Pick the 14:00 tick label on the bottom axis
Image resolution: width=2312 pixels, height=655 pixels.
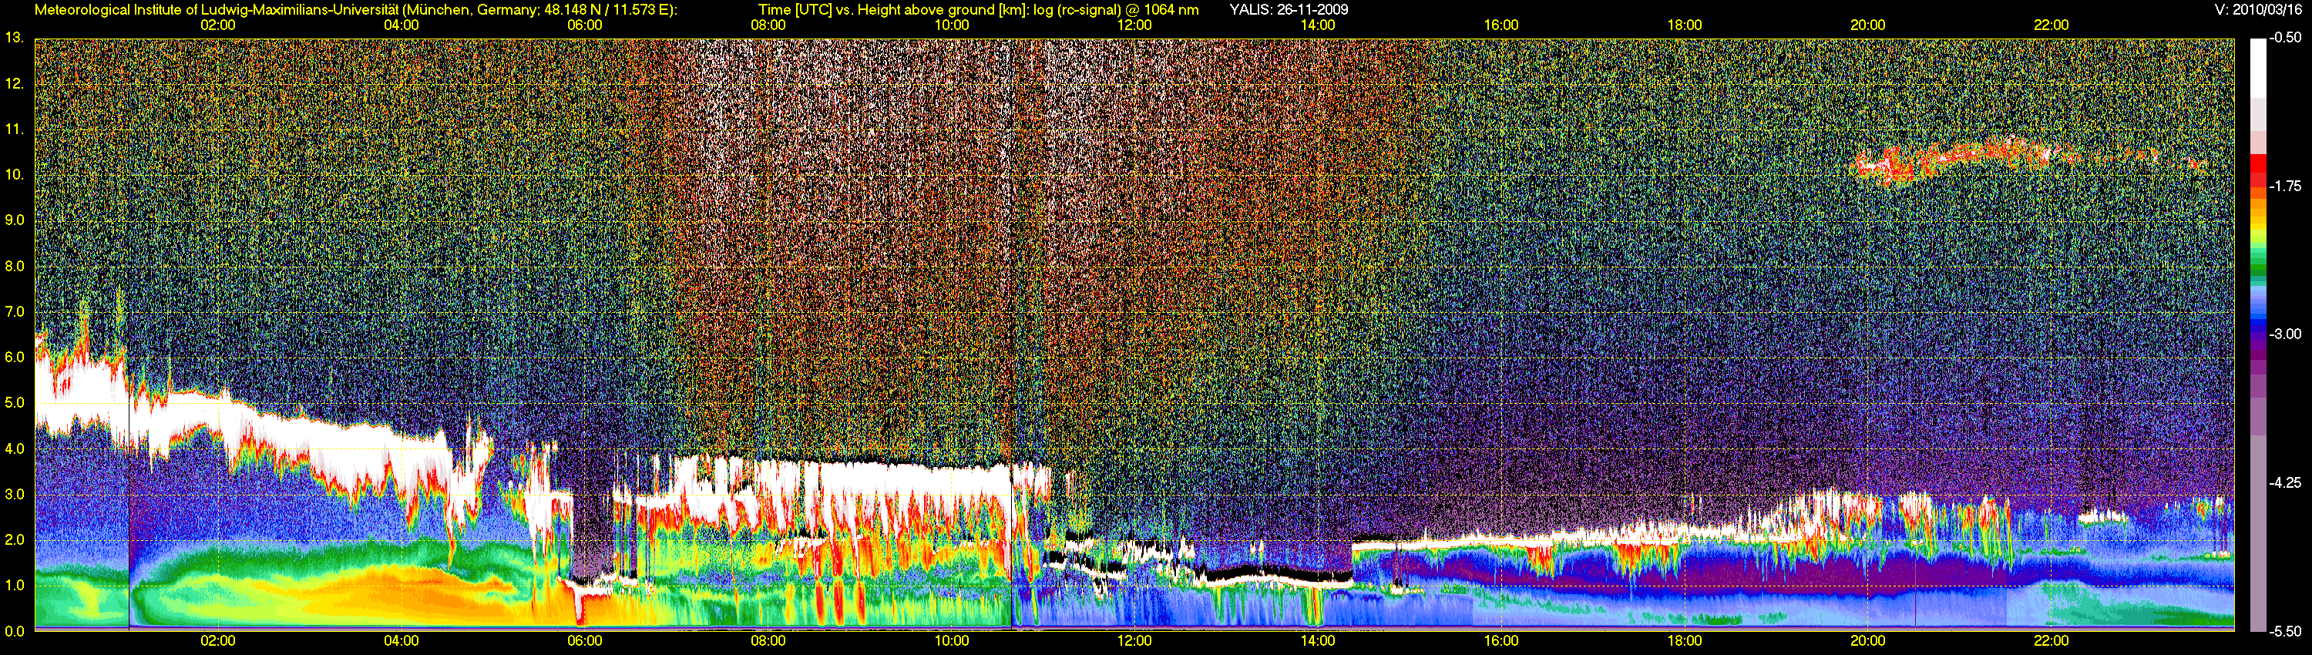(1318, 640)
